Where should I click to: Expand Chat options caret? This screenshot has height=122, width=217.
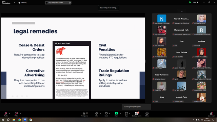click(x=100, y=113)
